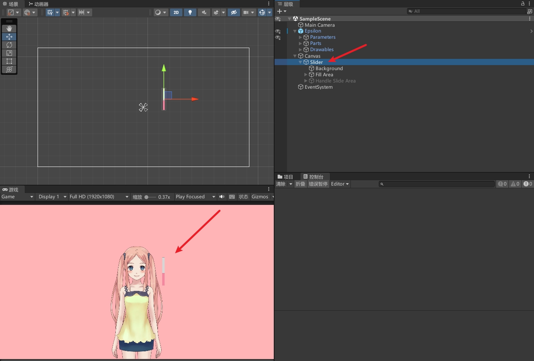Open Hierarchy panel three-dot menu
The height and width of the screenshot is (361, 534).
tap(529, 3)
